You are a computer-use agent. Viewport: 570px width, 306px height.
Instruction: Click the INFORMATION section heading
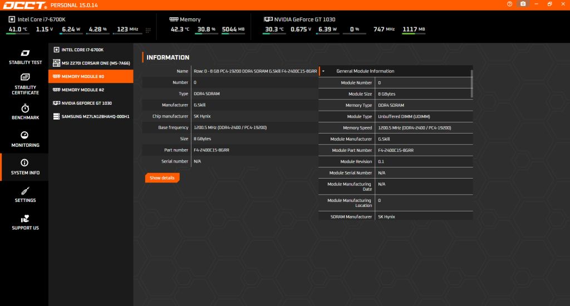[x=168, y=57]
